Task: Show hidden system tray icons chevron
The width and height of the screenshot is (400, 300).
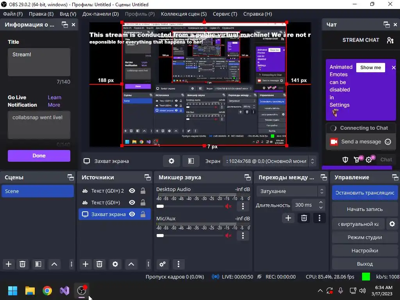Action: click(x=320, y=291)
